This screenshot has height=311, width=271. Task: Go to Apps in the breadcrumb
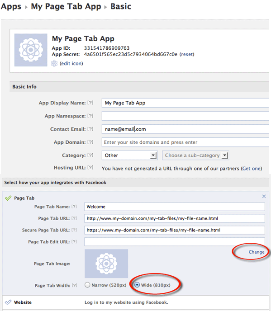[11, 6]
